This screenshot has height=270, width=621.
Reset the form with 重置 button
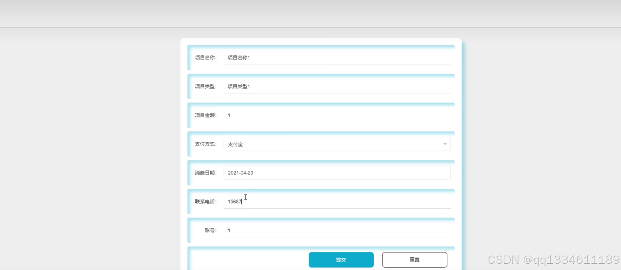[x=414, y=260]
